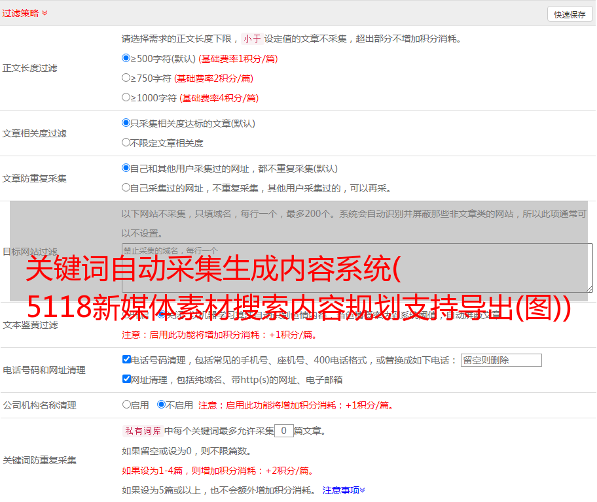This screenshot has width=597, height=502.
Task: Click the 私有词库 tag
Action: [x=143, y=431]
